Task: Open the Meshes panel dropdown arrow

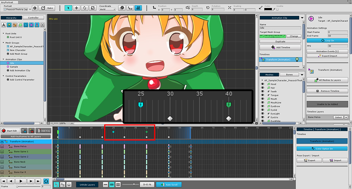Action: coord(302,75)
